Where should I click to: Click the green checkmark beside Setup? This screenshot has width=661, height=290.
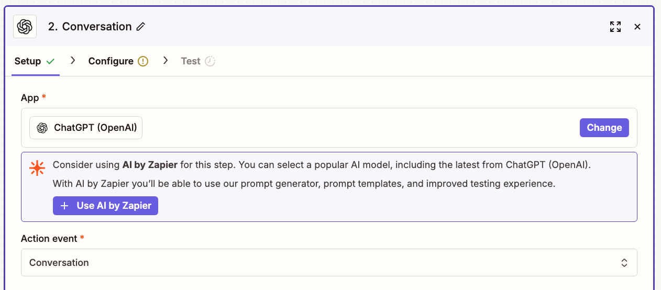[x=50, y=61]
